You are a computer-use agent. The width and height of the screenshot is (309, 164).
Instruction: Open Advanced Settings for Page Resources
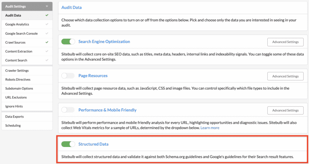pos(285,76)
